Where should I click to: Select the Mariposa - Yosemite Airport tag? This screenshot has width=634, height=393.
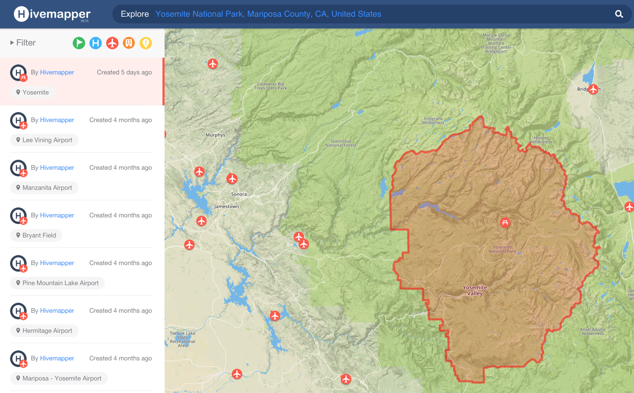click(x=59, y=378)
